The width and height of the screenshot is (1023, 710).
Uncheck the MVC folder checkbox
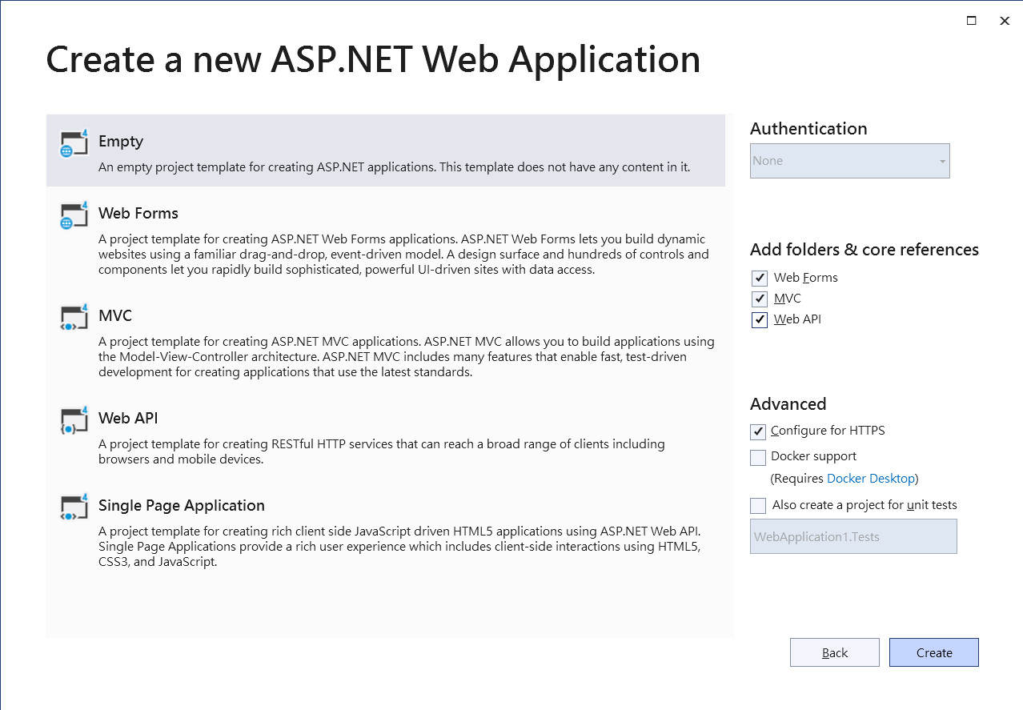pyautogui.click(x=760, y=299)
